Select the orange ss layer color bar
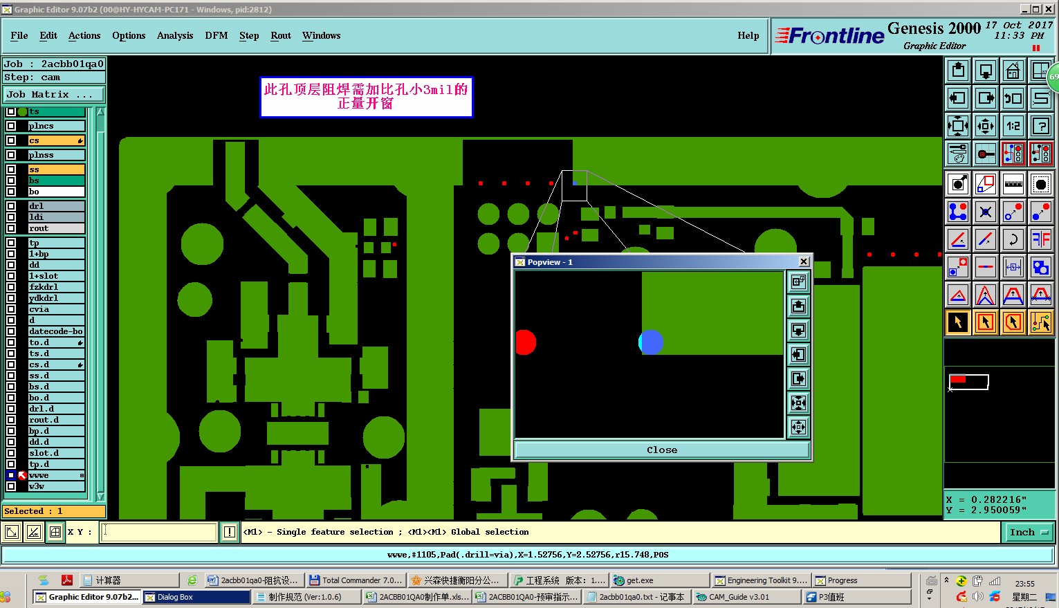The height and width of the screenshot is (608, 1059). pyautogui.click(x=56, y=169)
